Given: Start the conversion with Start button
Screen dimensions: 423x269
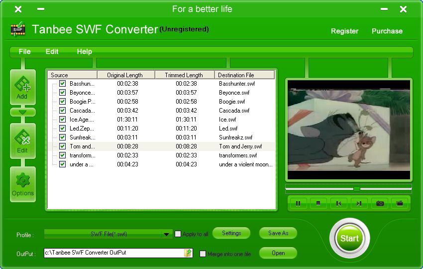Looking at the screenshot, I should point(349,238).
